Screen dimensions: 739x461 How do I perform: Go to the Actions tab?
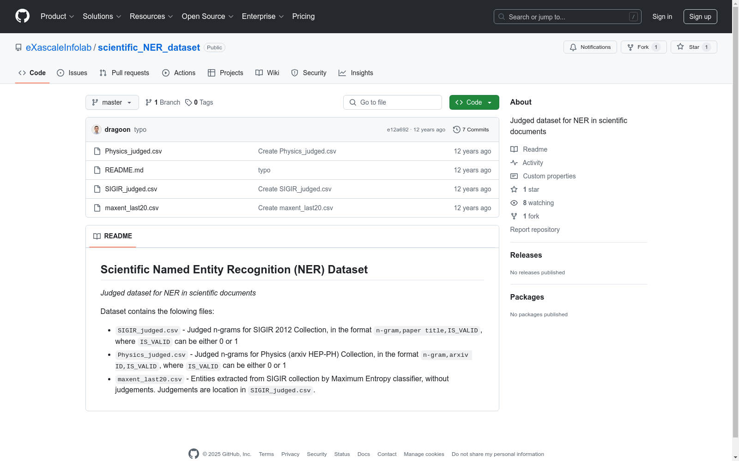pyautogui.click(x=179, y=73)
